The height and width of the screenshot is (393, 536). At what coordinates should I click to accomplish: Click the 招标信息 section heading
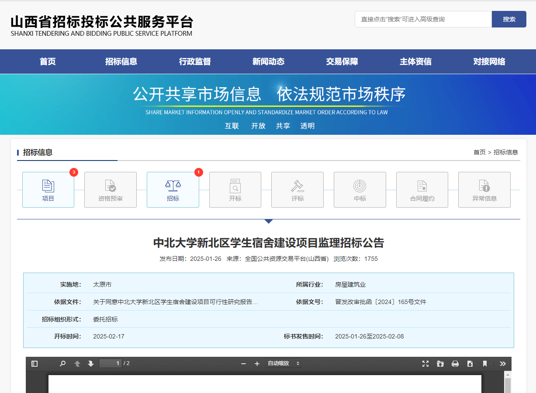click(x=38, y=152)
